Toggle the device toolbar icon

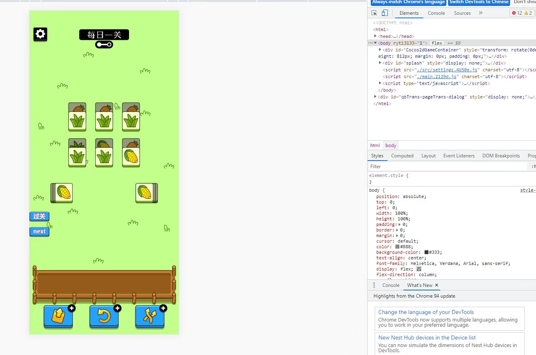(385, 13)
